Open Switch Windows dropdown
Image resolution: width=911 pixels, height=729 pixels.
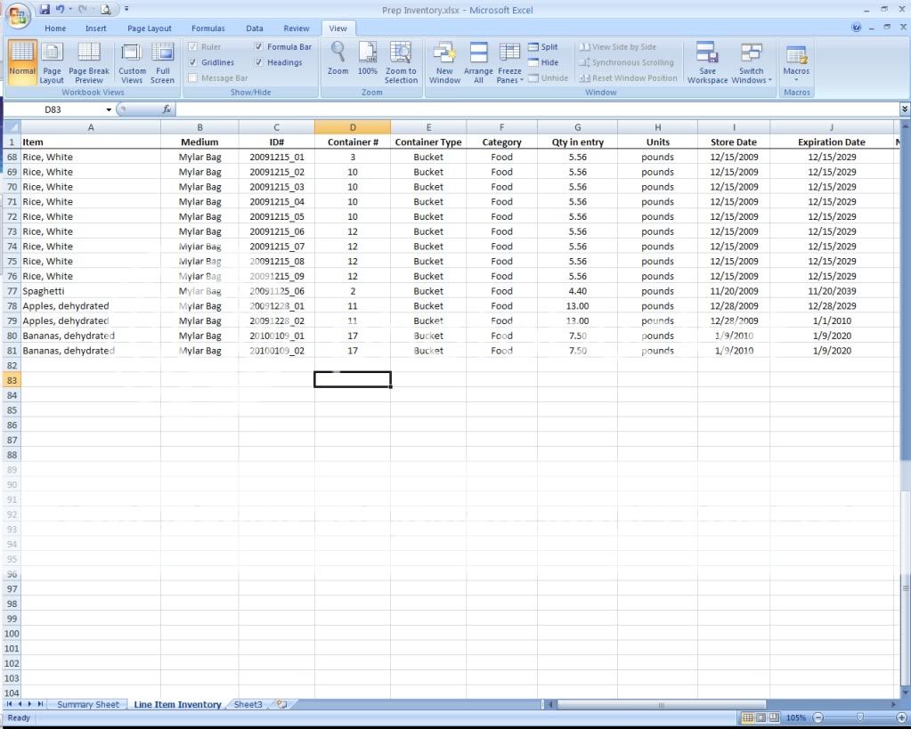pos(752,62)
